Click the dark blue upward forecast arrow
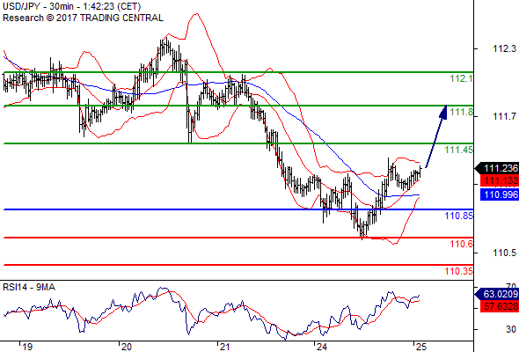This screenshot has width=519, height=352. click(x=436, y=136)
